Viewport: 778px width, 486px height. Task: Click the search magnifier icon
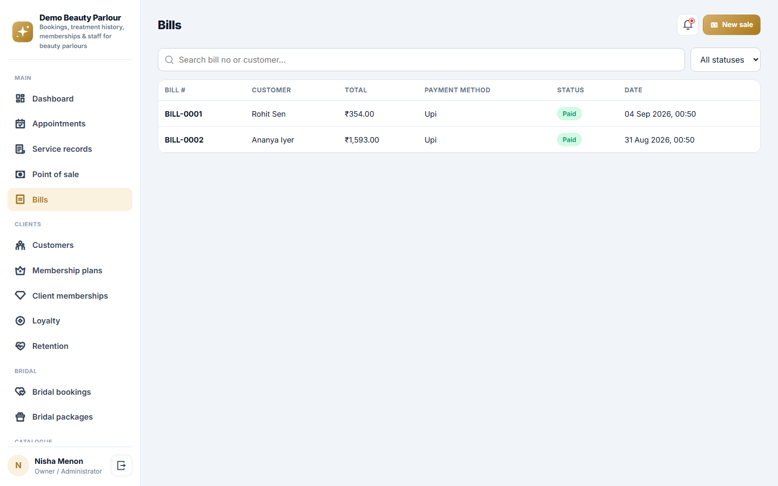click(x=169, y=60)
